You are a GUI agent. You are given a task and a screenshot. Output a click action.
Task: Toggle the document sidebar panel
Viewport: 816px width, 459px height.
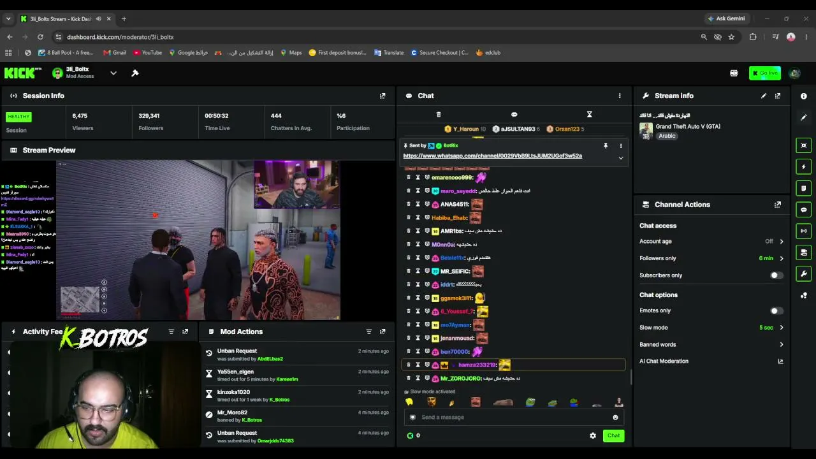(x=804, y=188)
